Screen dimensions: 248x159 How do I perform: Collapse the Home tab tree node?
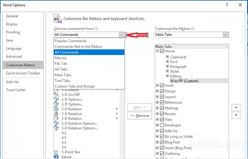pyautogui.click(x=157, y=51)
